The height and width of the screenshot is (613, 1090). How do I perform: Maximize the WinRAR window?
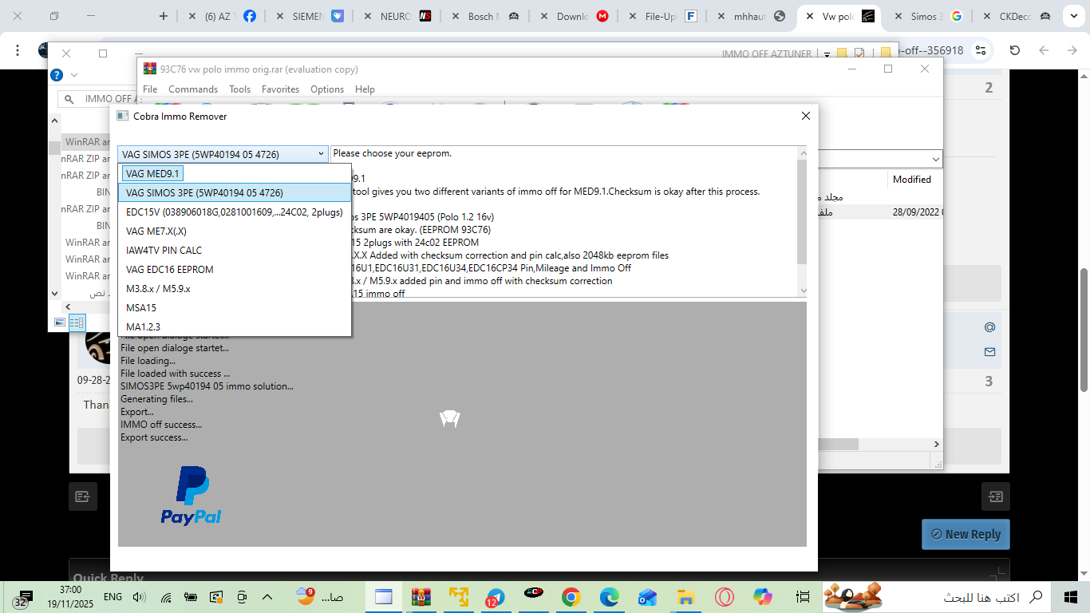coord(888,69)
